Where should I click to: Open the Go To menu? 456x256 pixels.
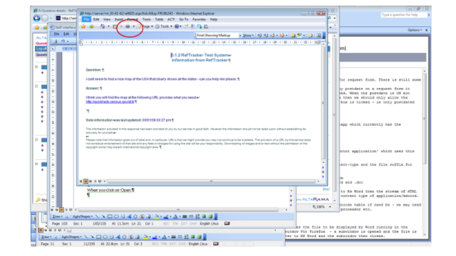coord(184,19)
